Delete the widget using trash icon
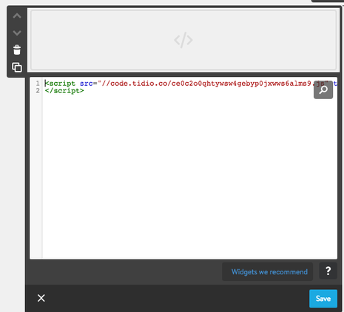 point(17,50)
